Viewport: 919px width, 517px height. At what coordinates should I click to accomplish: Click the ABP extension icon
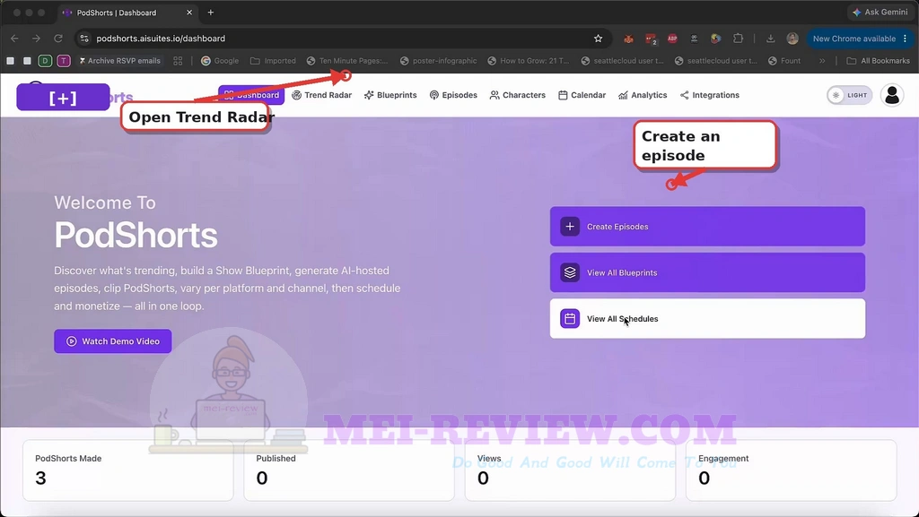tap(672, 39)
